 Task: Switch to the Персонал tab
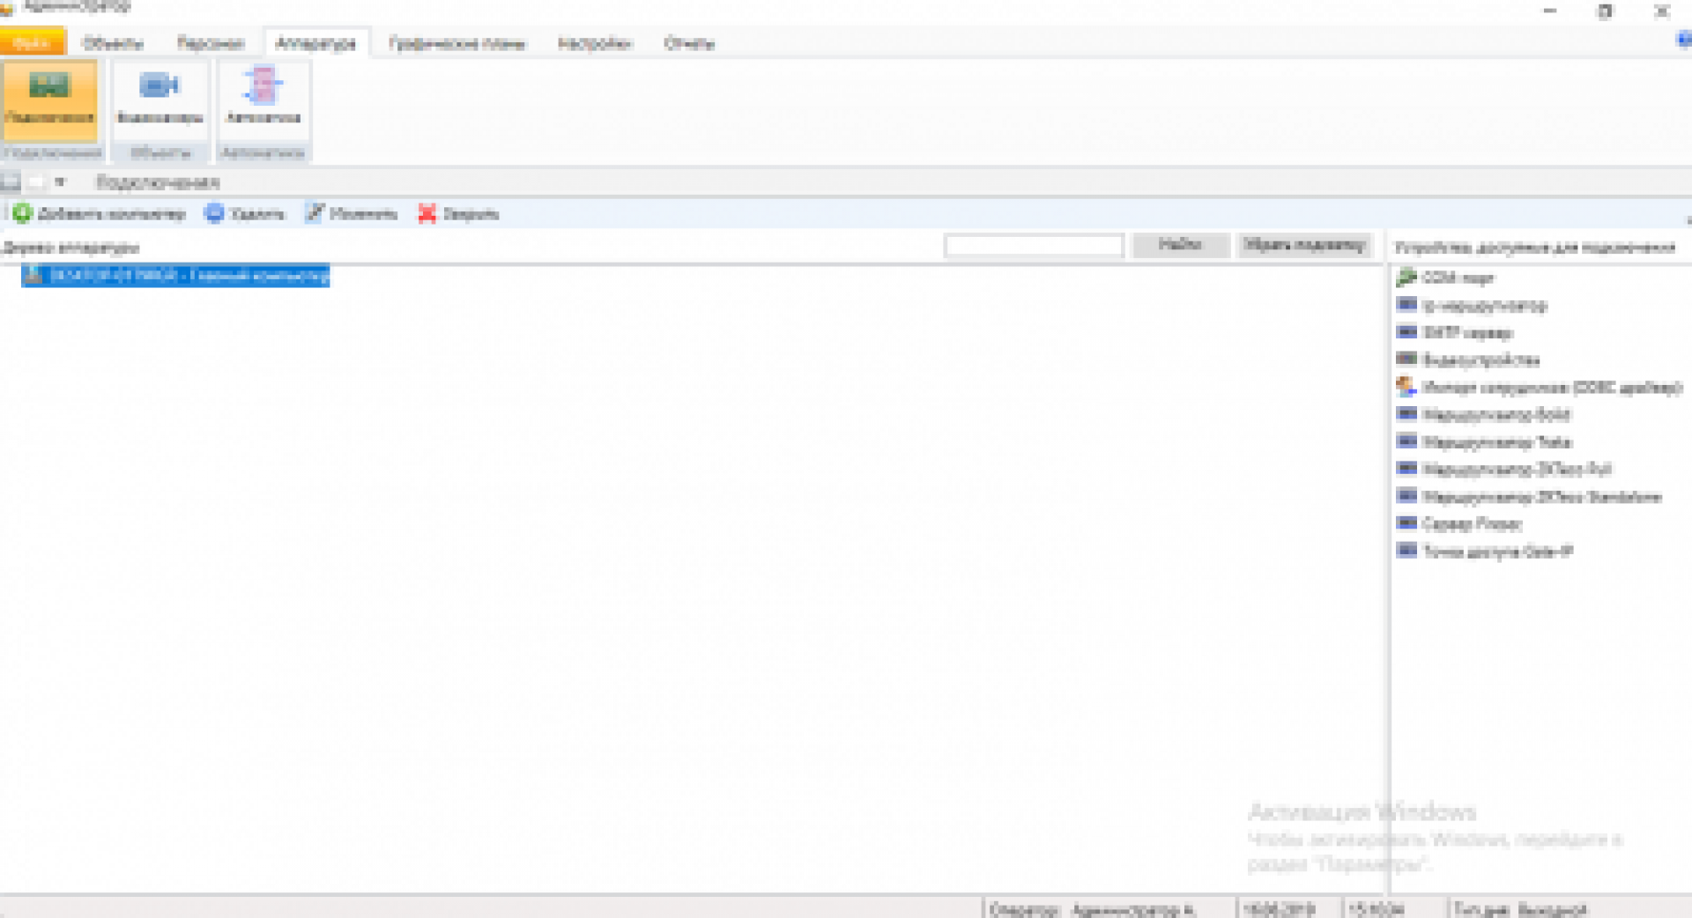pyautogui.click(x=211, y=43)
